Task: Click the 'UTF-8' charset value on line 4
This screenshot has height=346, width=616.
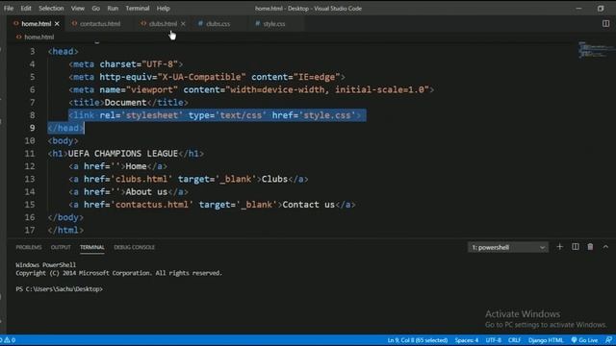Action: (160, 64)
